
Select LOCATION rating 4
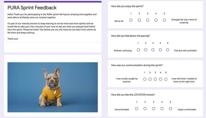pos(162,109)
